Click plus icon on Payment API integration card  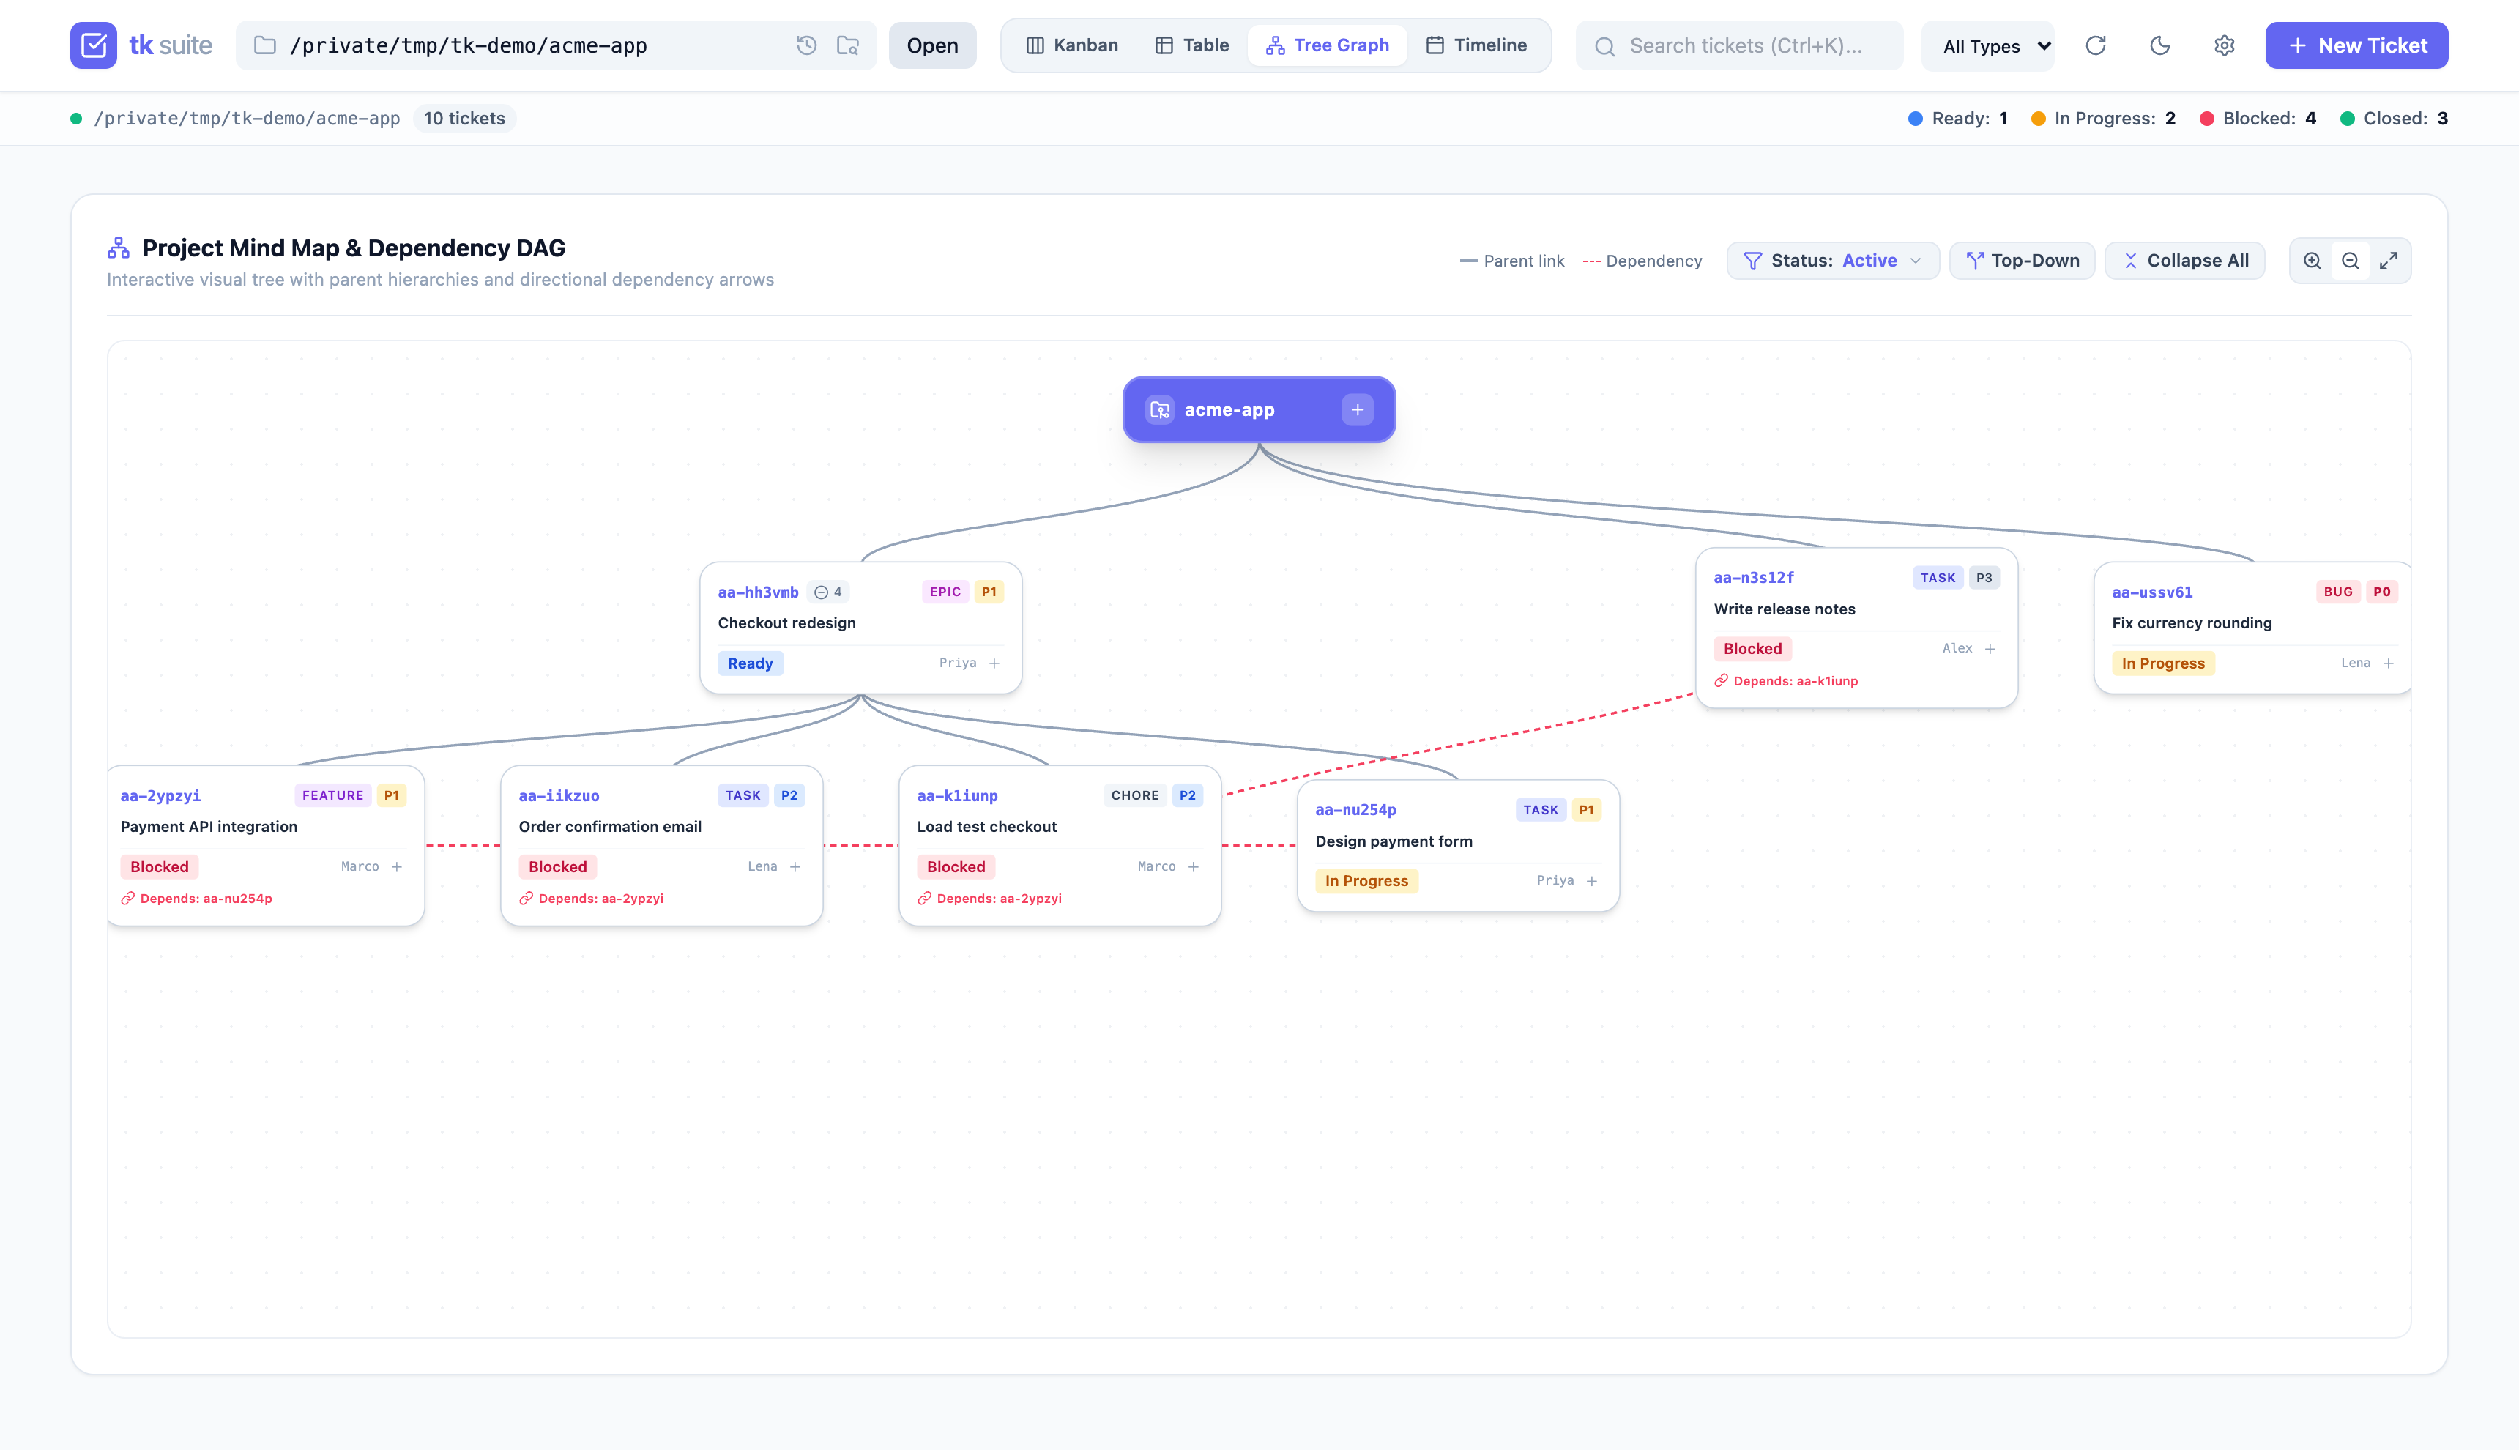[x=396, y=867]
